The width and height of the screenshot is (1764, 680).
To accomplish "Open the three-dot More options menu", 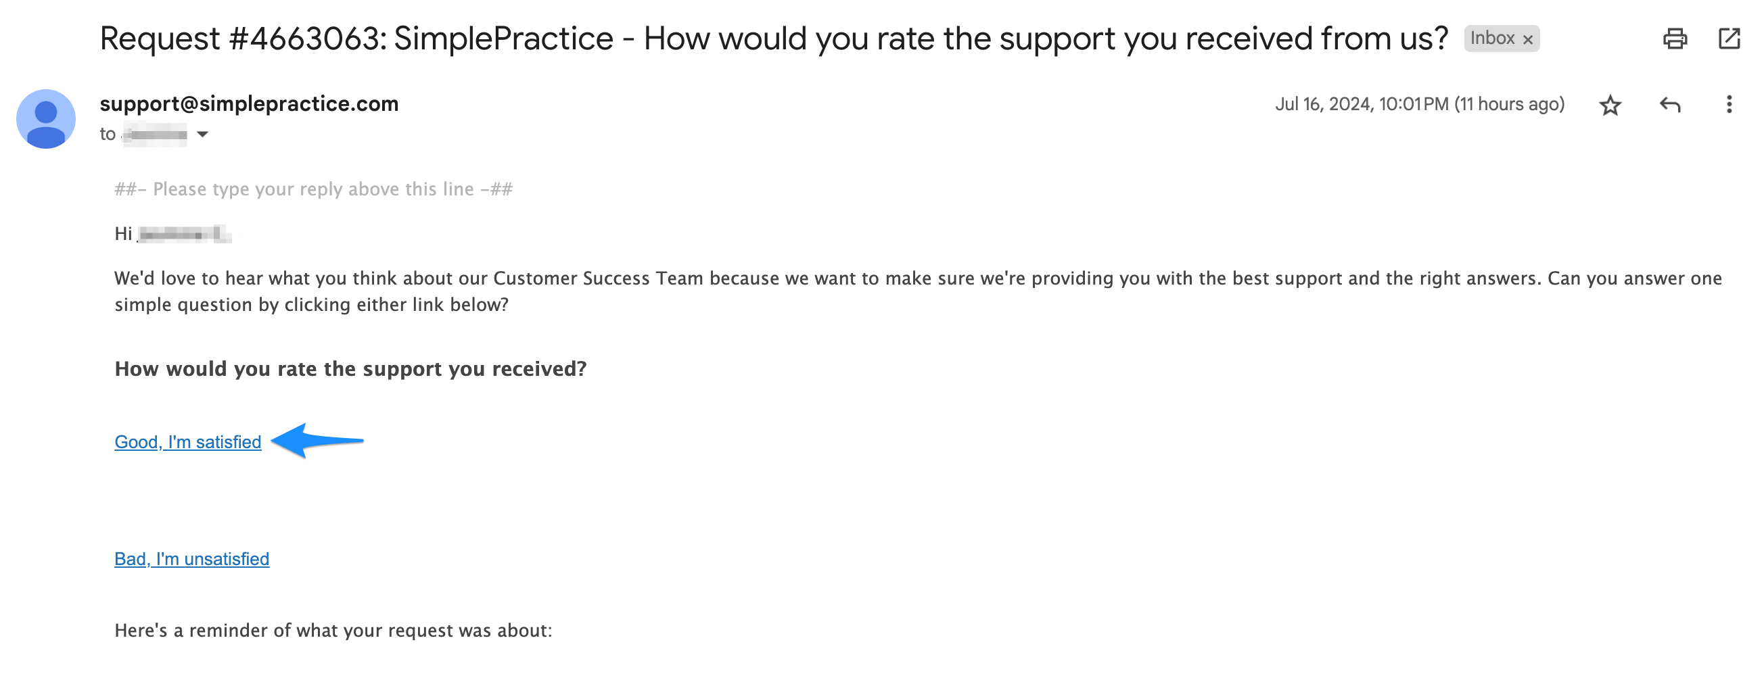I will (1728, 105).
